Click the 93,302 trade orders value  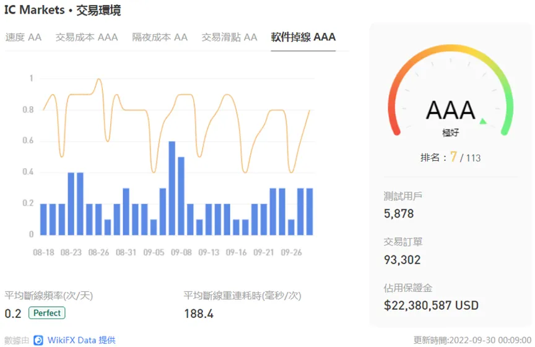402,260
